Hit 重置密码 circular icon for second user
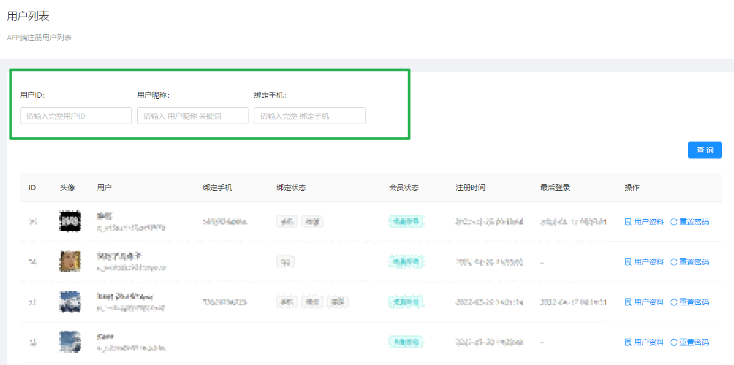This screenshot has height=365, width=734. click(x=673, y=262)
